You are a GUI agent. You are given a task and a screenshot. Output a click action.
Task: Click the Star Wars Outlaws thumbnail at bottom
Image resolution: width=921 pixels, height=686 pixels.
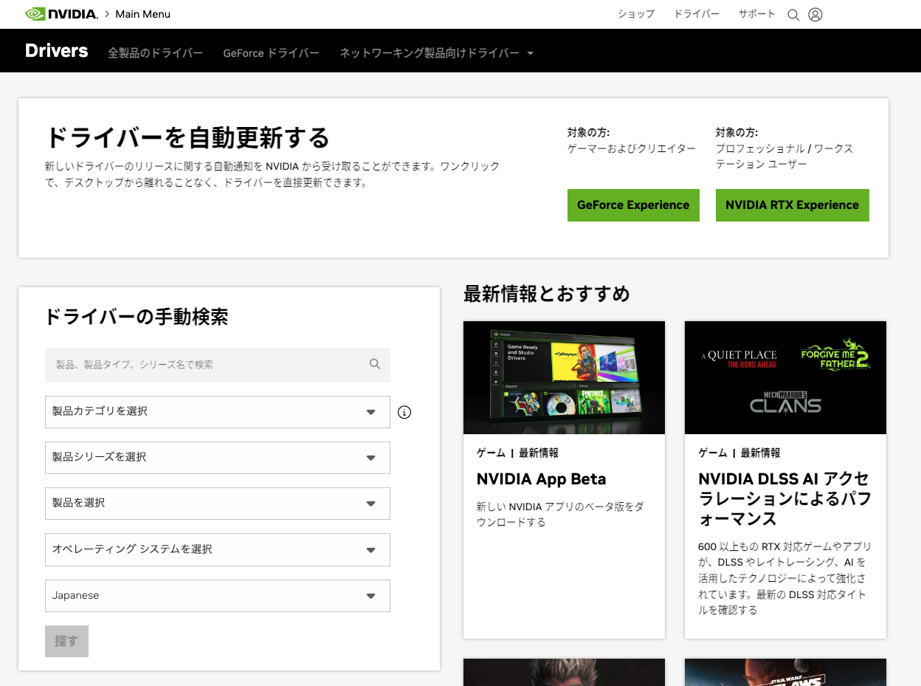(x=785, y=672)
